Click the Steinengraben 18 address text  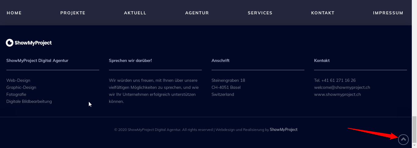228,80
